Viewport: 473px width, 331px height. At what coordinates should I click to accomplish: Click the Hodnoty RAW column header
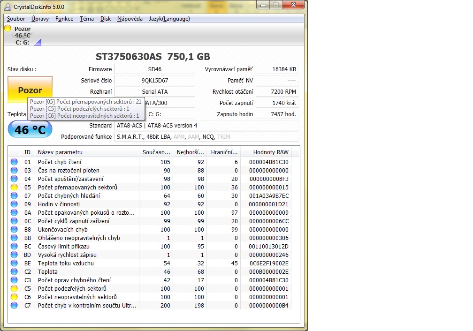click(x=267, y=152)
